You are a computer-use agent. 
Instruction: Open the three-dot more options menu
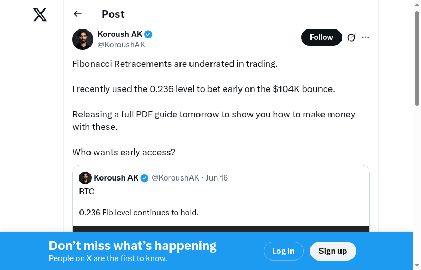tap(366, 37)
